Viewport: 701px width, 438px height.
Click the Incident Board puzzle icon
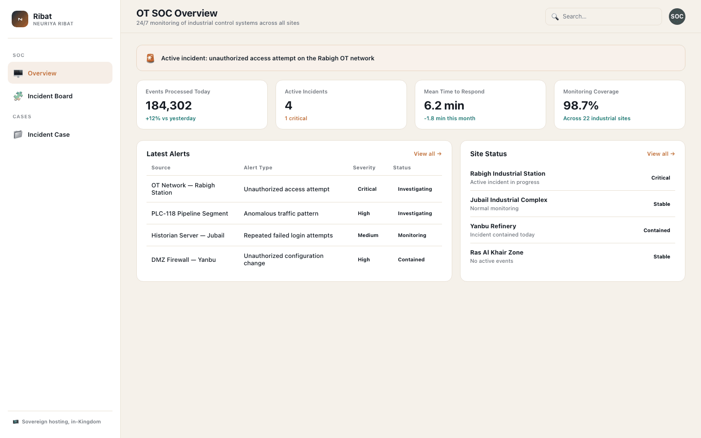[x=18, y=96]
